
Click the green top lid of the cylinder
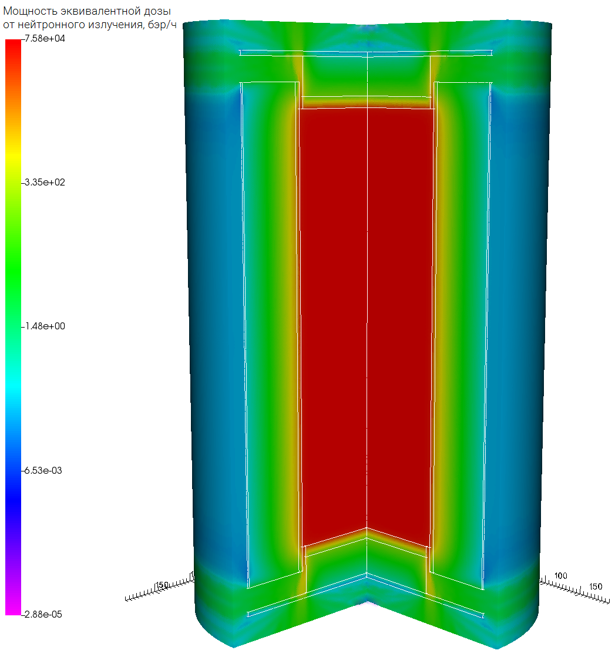(367, 35)
